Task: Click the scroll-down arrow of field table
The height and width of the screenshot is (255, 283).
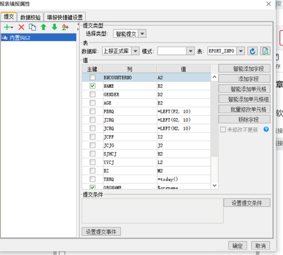Action: [214, 186]
